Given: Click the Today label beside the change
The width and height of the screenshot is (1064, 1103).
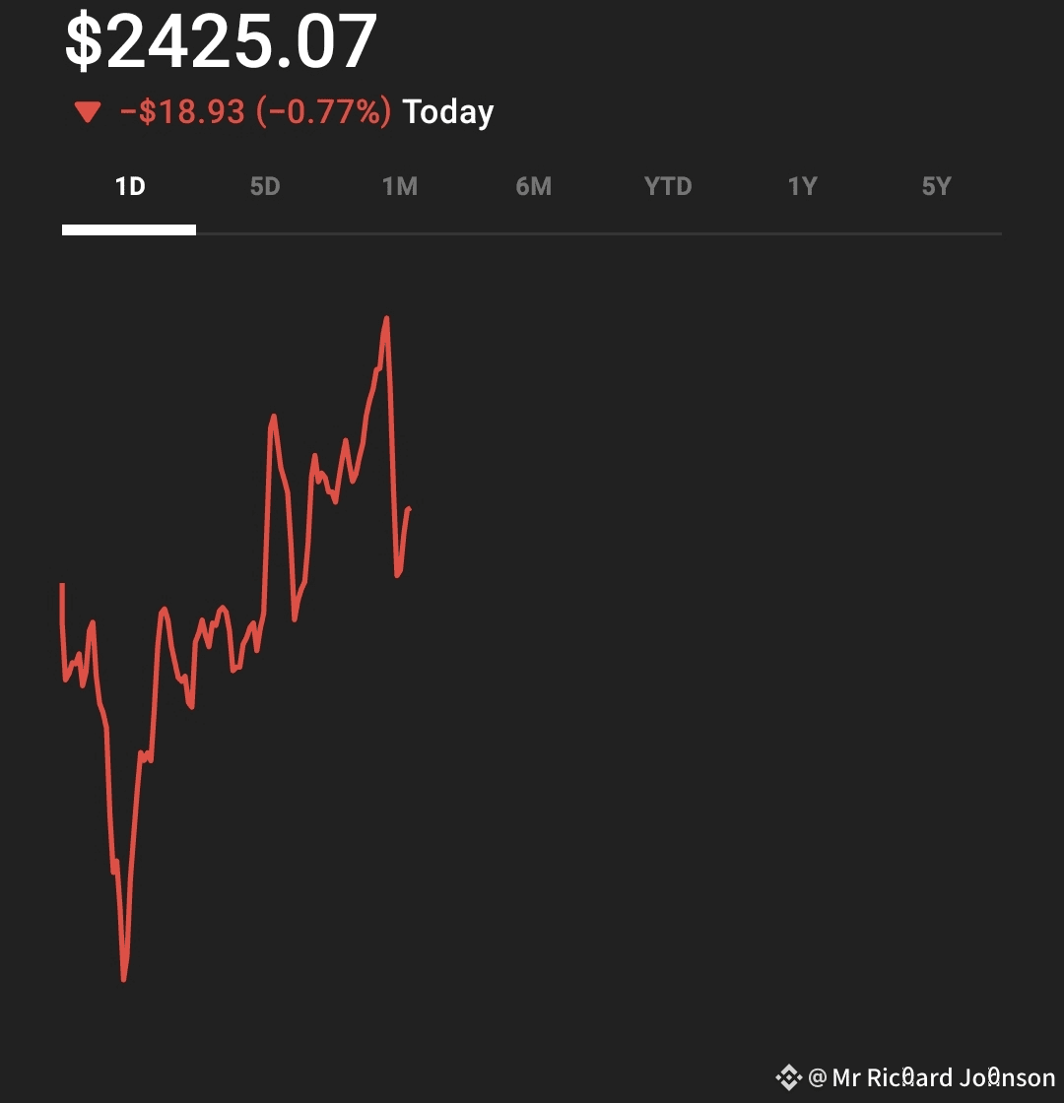Looking at the screenshot, I should [448, 112].
